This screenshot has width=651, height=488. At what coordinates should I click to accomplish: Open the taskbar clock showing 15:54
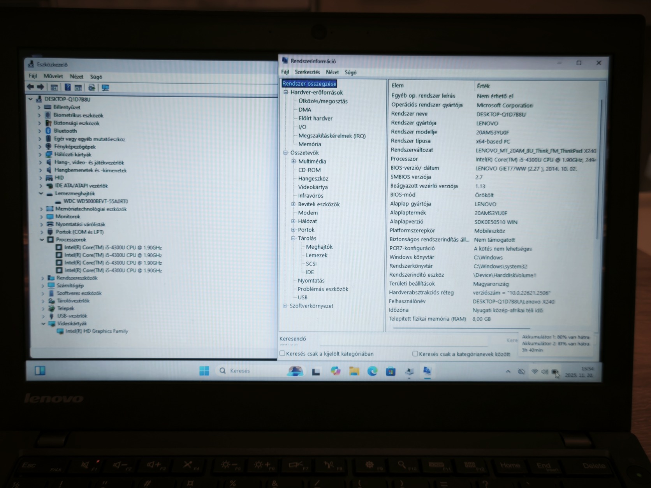pos(579,372)
